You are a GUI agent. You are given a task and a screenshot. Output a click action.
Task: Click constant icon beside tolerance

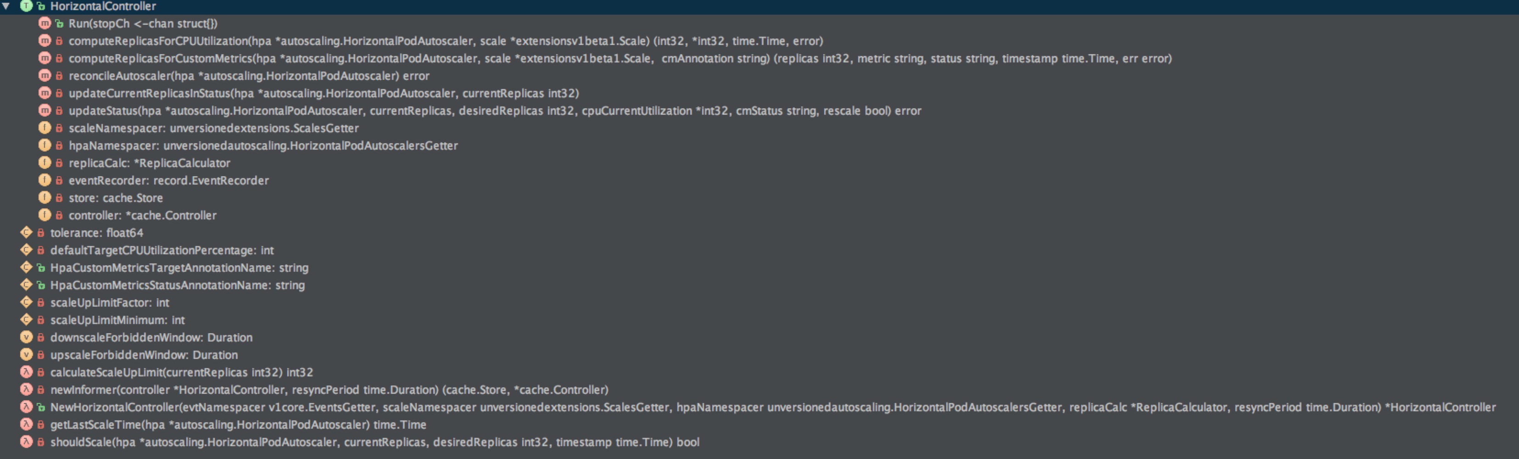(x=27, y=232)
